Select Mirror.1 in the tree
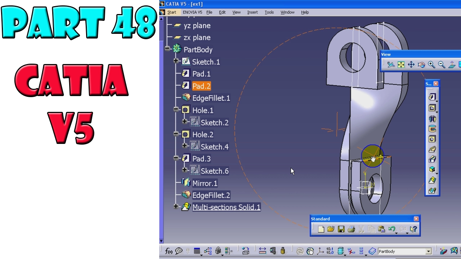 (x=205, y=183)
